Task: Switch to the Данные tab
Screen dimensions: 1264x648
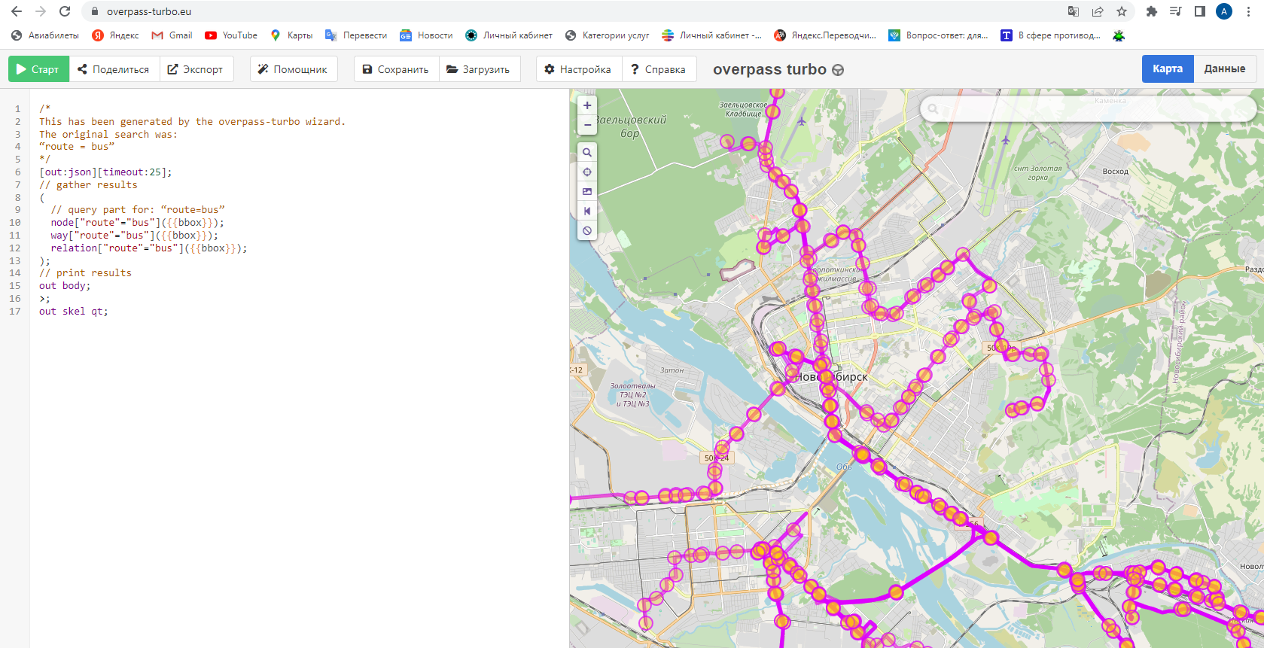Action: [1224, 68]
